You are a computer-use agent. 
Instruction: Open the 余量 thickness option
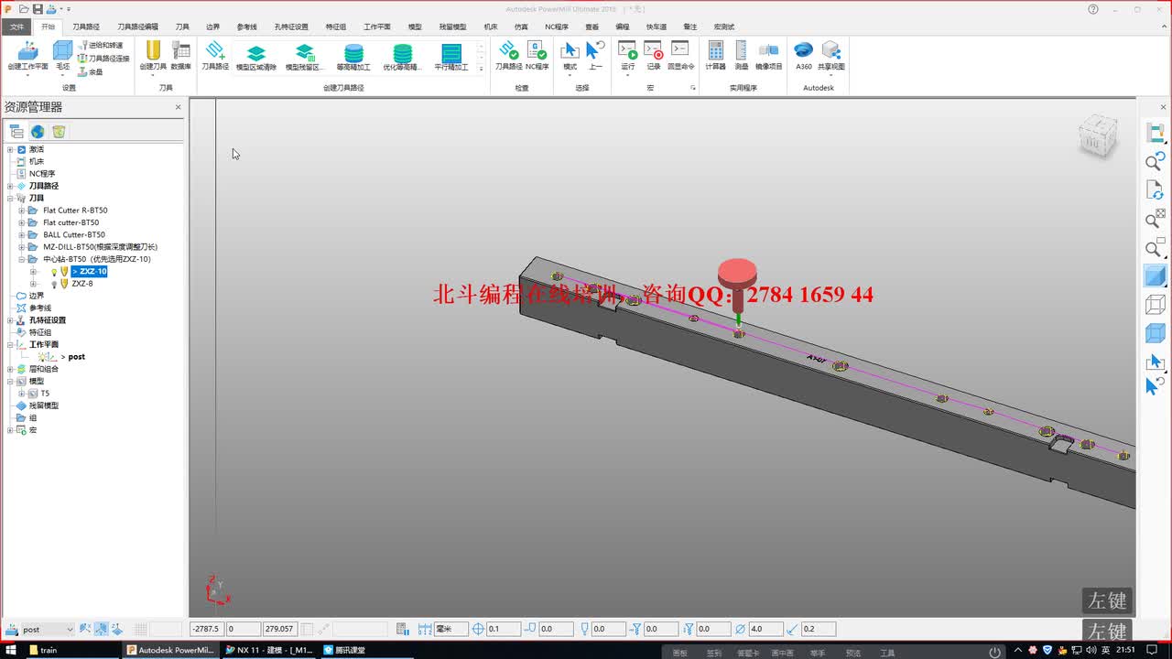tap(90, 71)
